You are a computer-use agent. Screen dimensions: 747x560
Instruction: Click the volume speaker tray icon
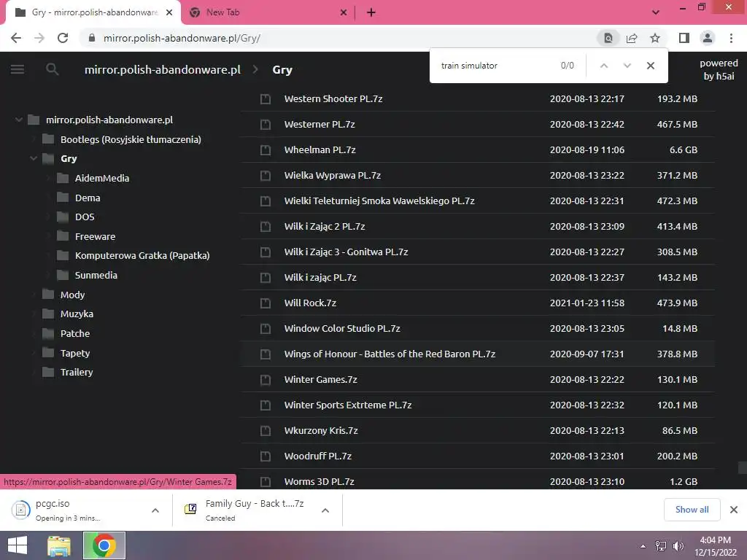pyautogui.click(x=678, y=546)
